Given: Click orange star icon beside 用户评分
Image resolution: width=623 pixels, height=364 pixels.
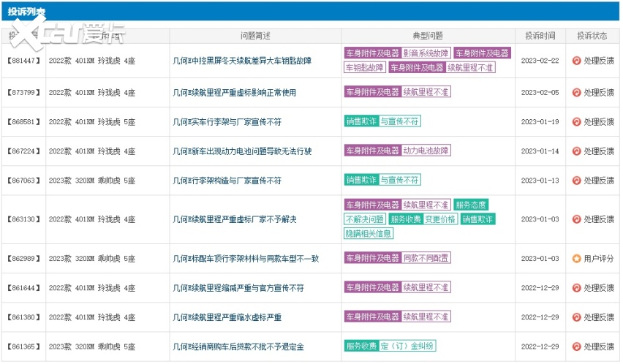Looking at the screenshot, I should 576,259.
